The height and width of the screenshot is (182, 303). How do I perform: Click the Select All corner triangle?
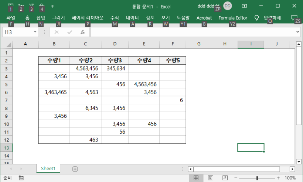tap(9, 45)
